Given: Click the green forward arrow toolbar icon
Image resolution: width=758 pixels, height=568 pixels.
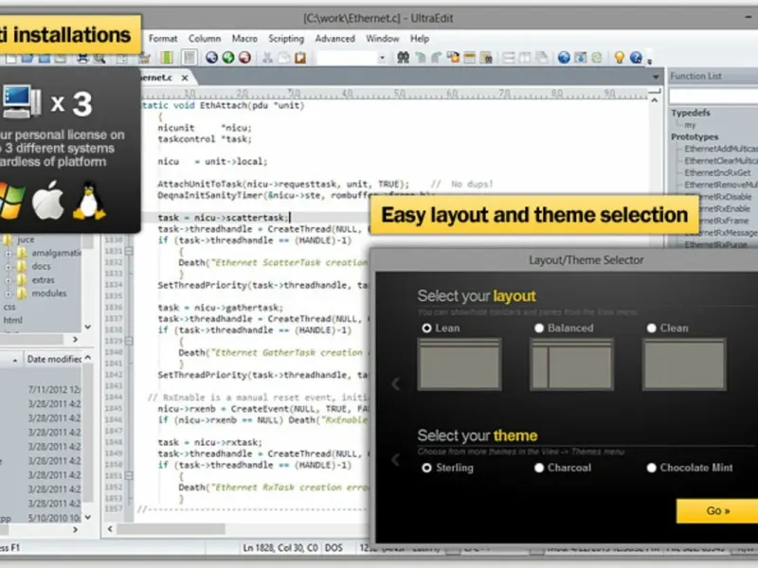Looking at the screenshot, I should tap(228, 58).
